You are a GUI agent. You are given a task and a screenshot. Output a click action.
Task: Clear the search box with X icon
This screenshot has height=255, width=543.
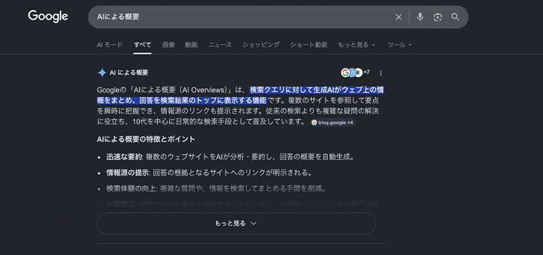click(399, 17)
